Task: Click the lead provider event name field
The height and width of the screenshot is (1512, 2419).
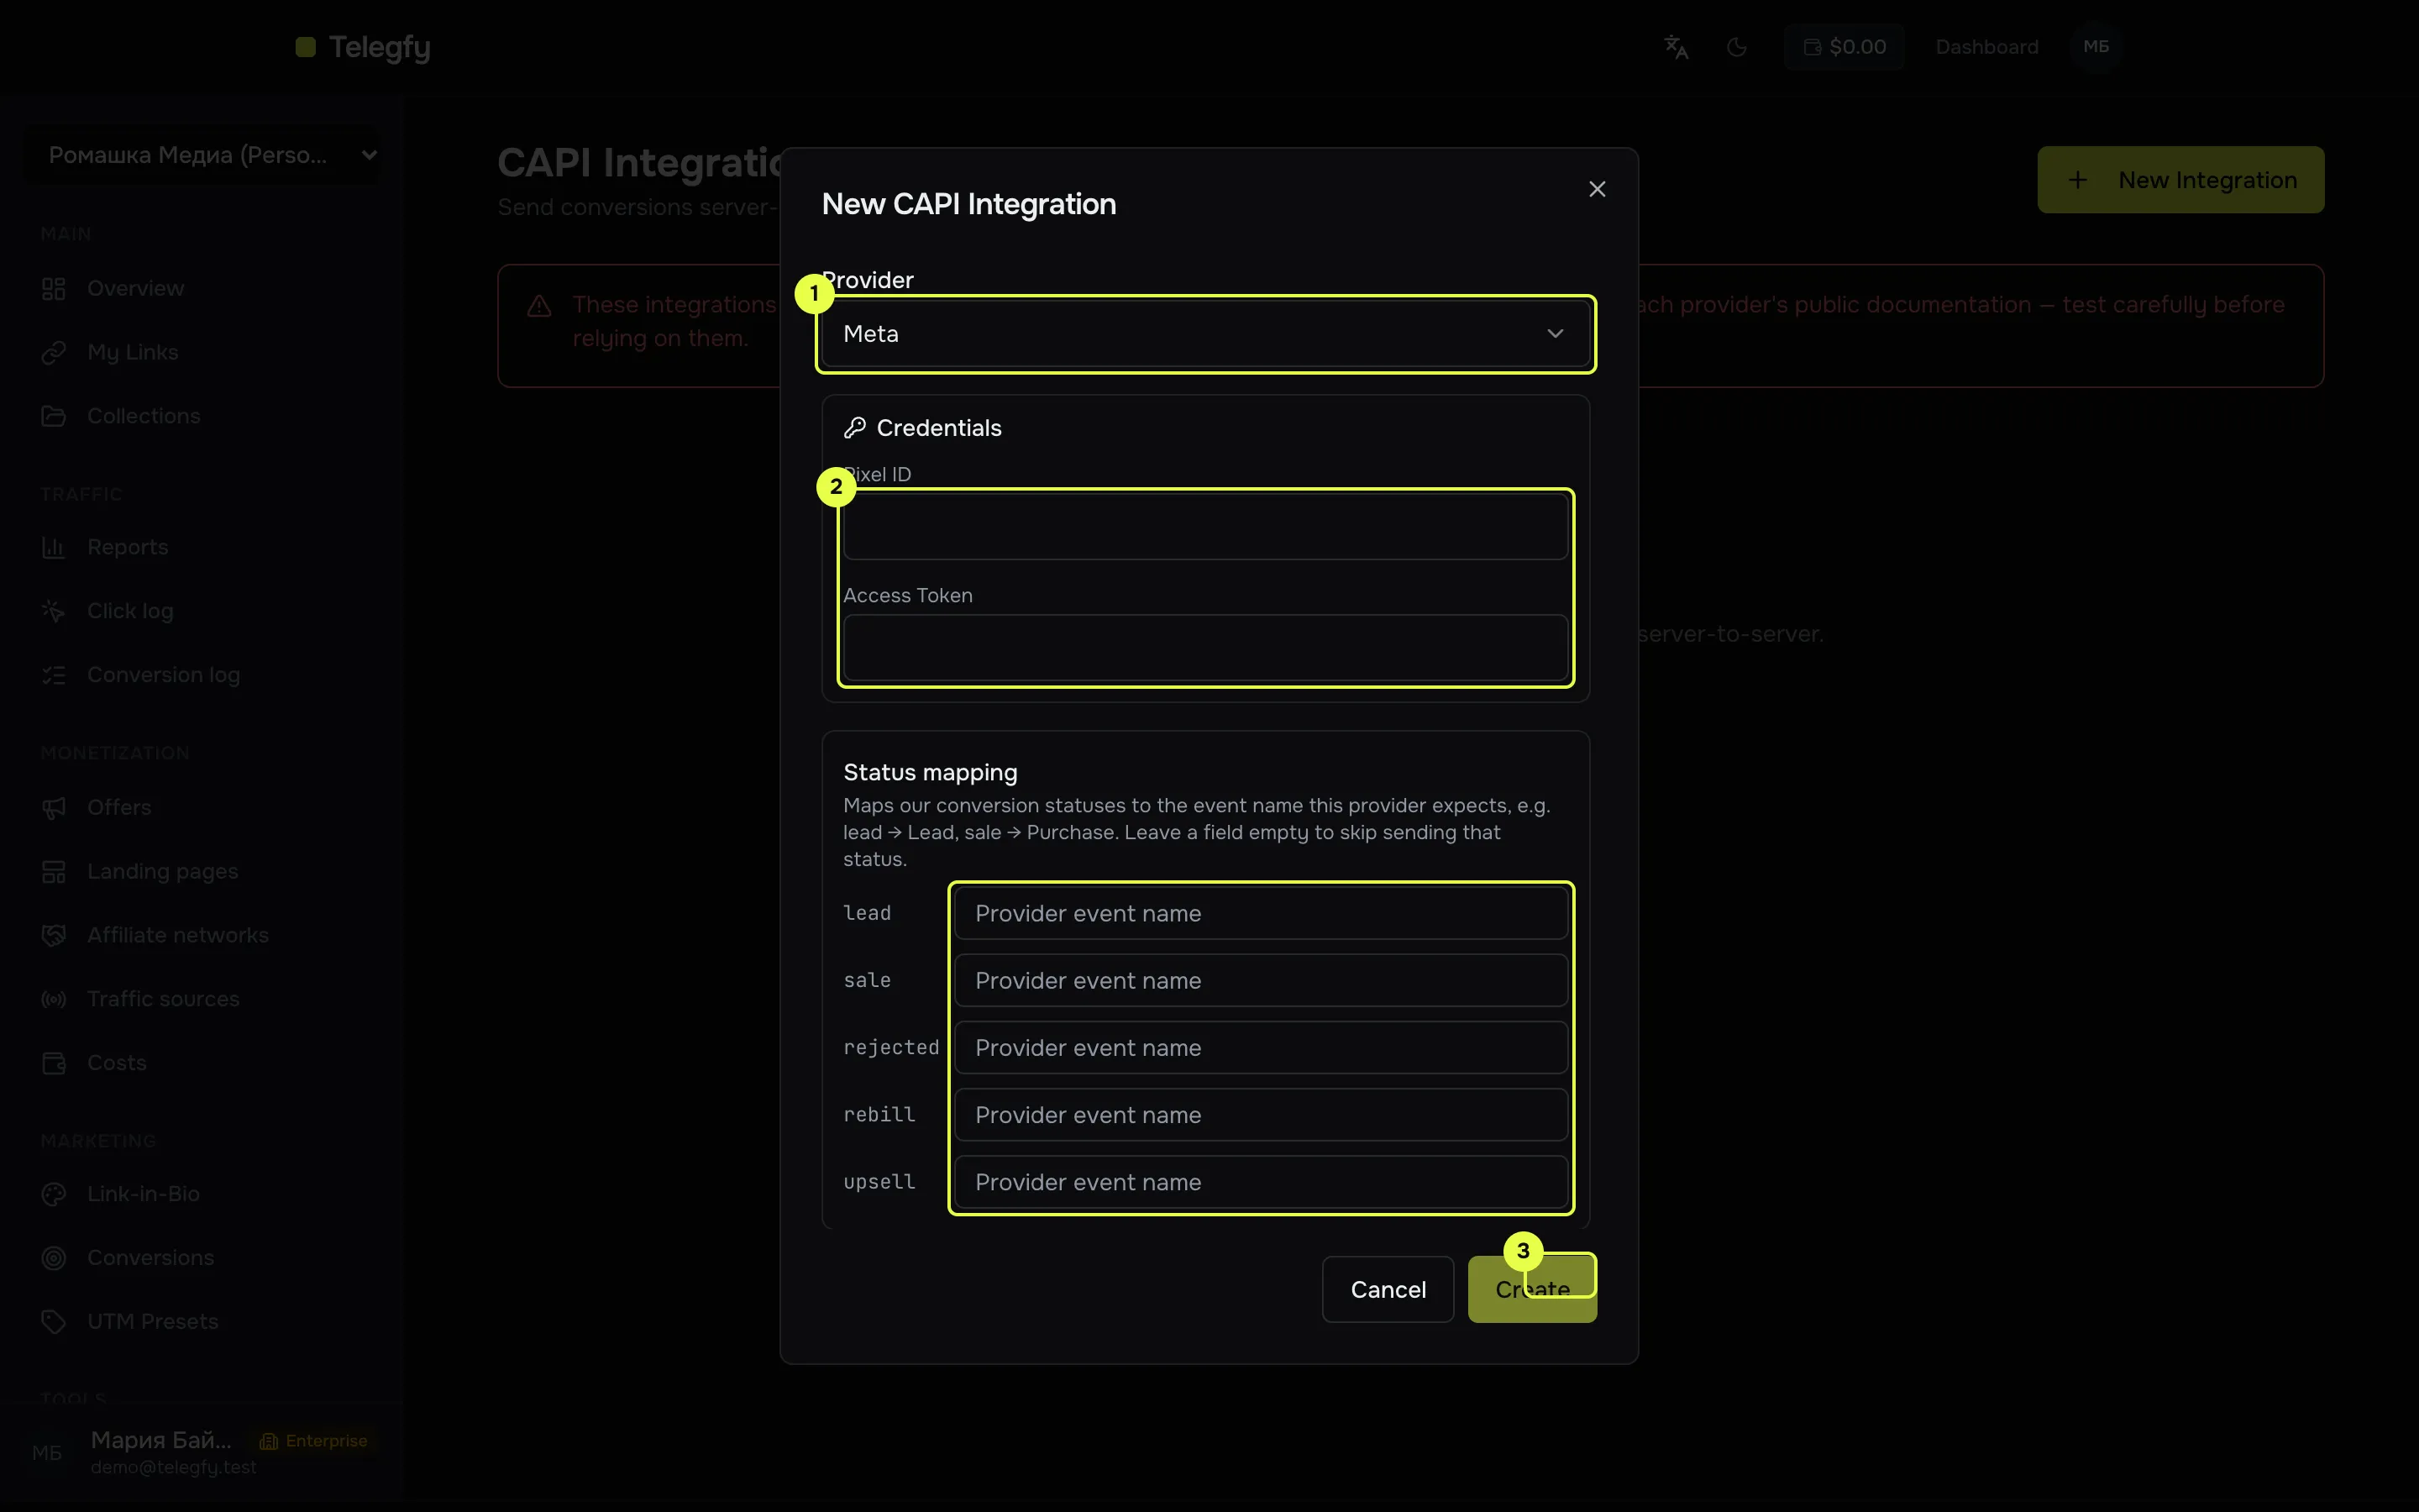Action: click(x=1261, y=913)
